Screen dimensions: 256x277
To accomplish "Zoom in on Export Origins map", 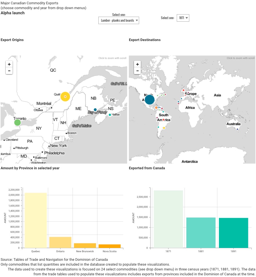I will click(x=9, y=64).
